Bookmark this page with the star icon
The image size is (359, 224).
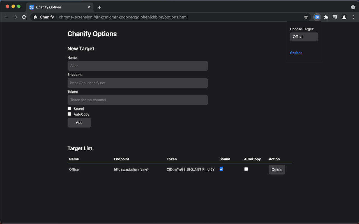coord(306,17)
